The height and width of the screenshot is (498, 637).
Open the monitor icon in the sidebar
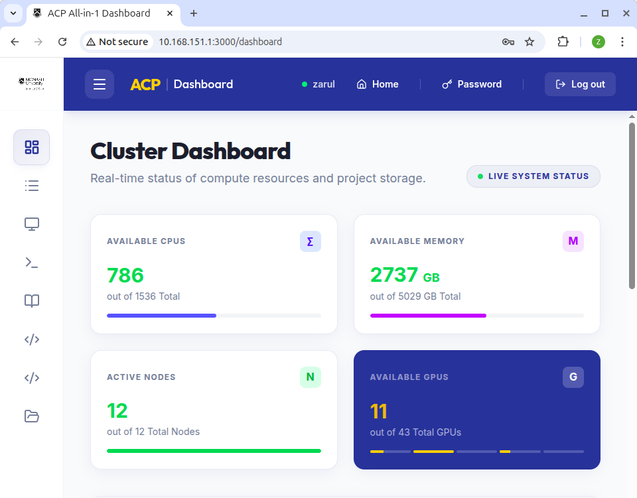[32, 224]
